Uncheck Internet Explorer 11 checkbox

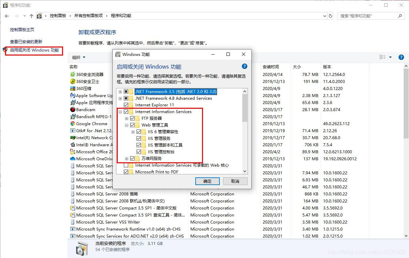[x=126, y=105]
